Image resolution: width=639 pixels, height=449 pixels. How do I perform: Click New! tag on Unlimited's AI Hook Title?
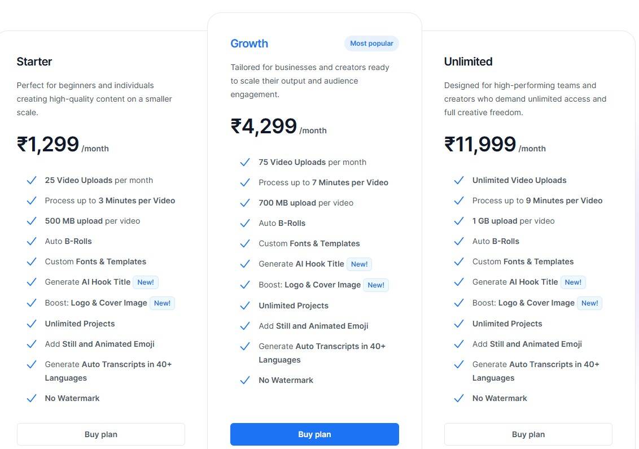[x=573, y=282]
